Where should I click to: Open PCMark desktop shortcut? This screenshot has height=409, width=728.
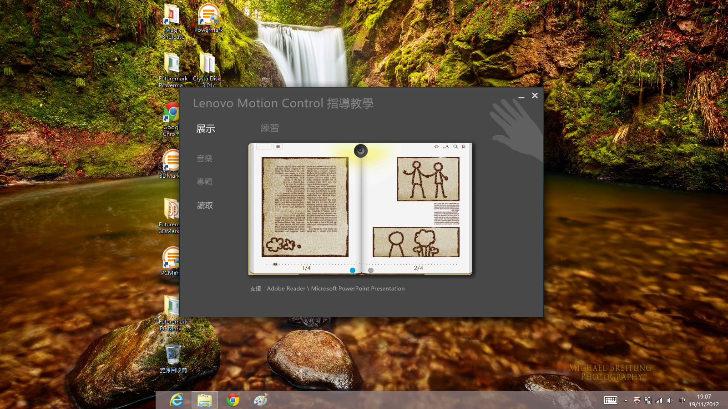pyautogui.click(x=171, y=261)
